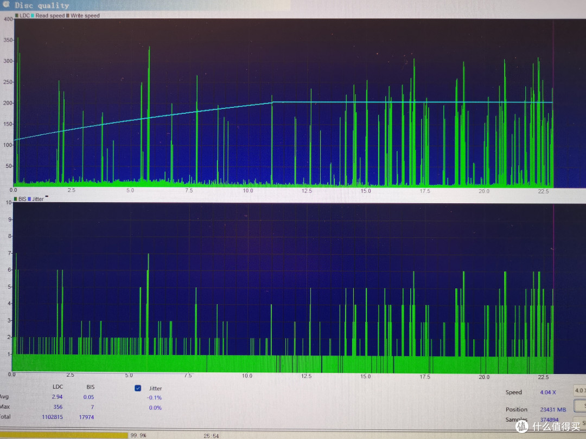Click the Speed reading 4.04 X
586x439 pixels.
pos(548,392)
